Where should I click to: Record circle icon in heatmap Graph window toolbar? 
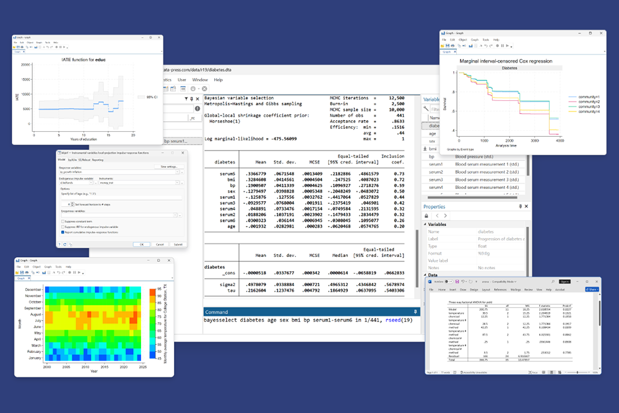(69, 272)
